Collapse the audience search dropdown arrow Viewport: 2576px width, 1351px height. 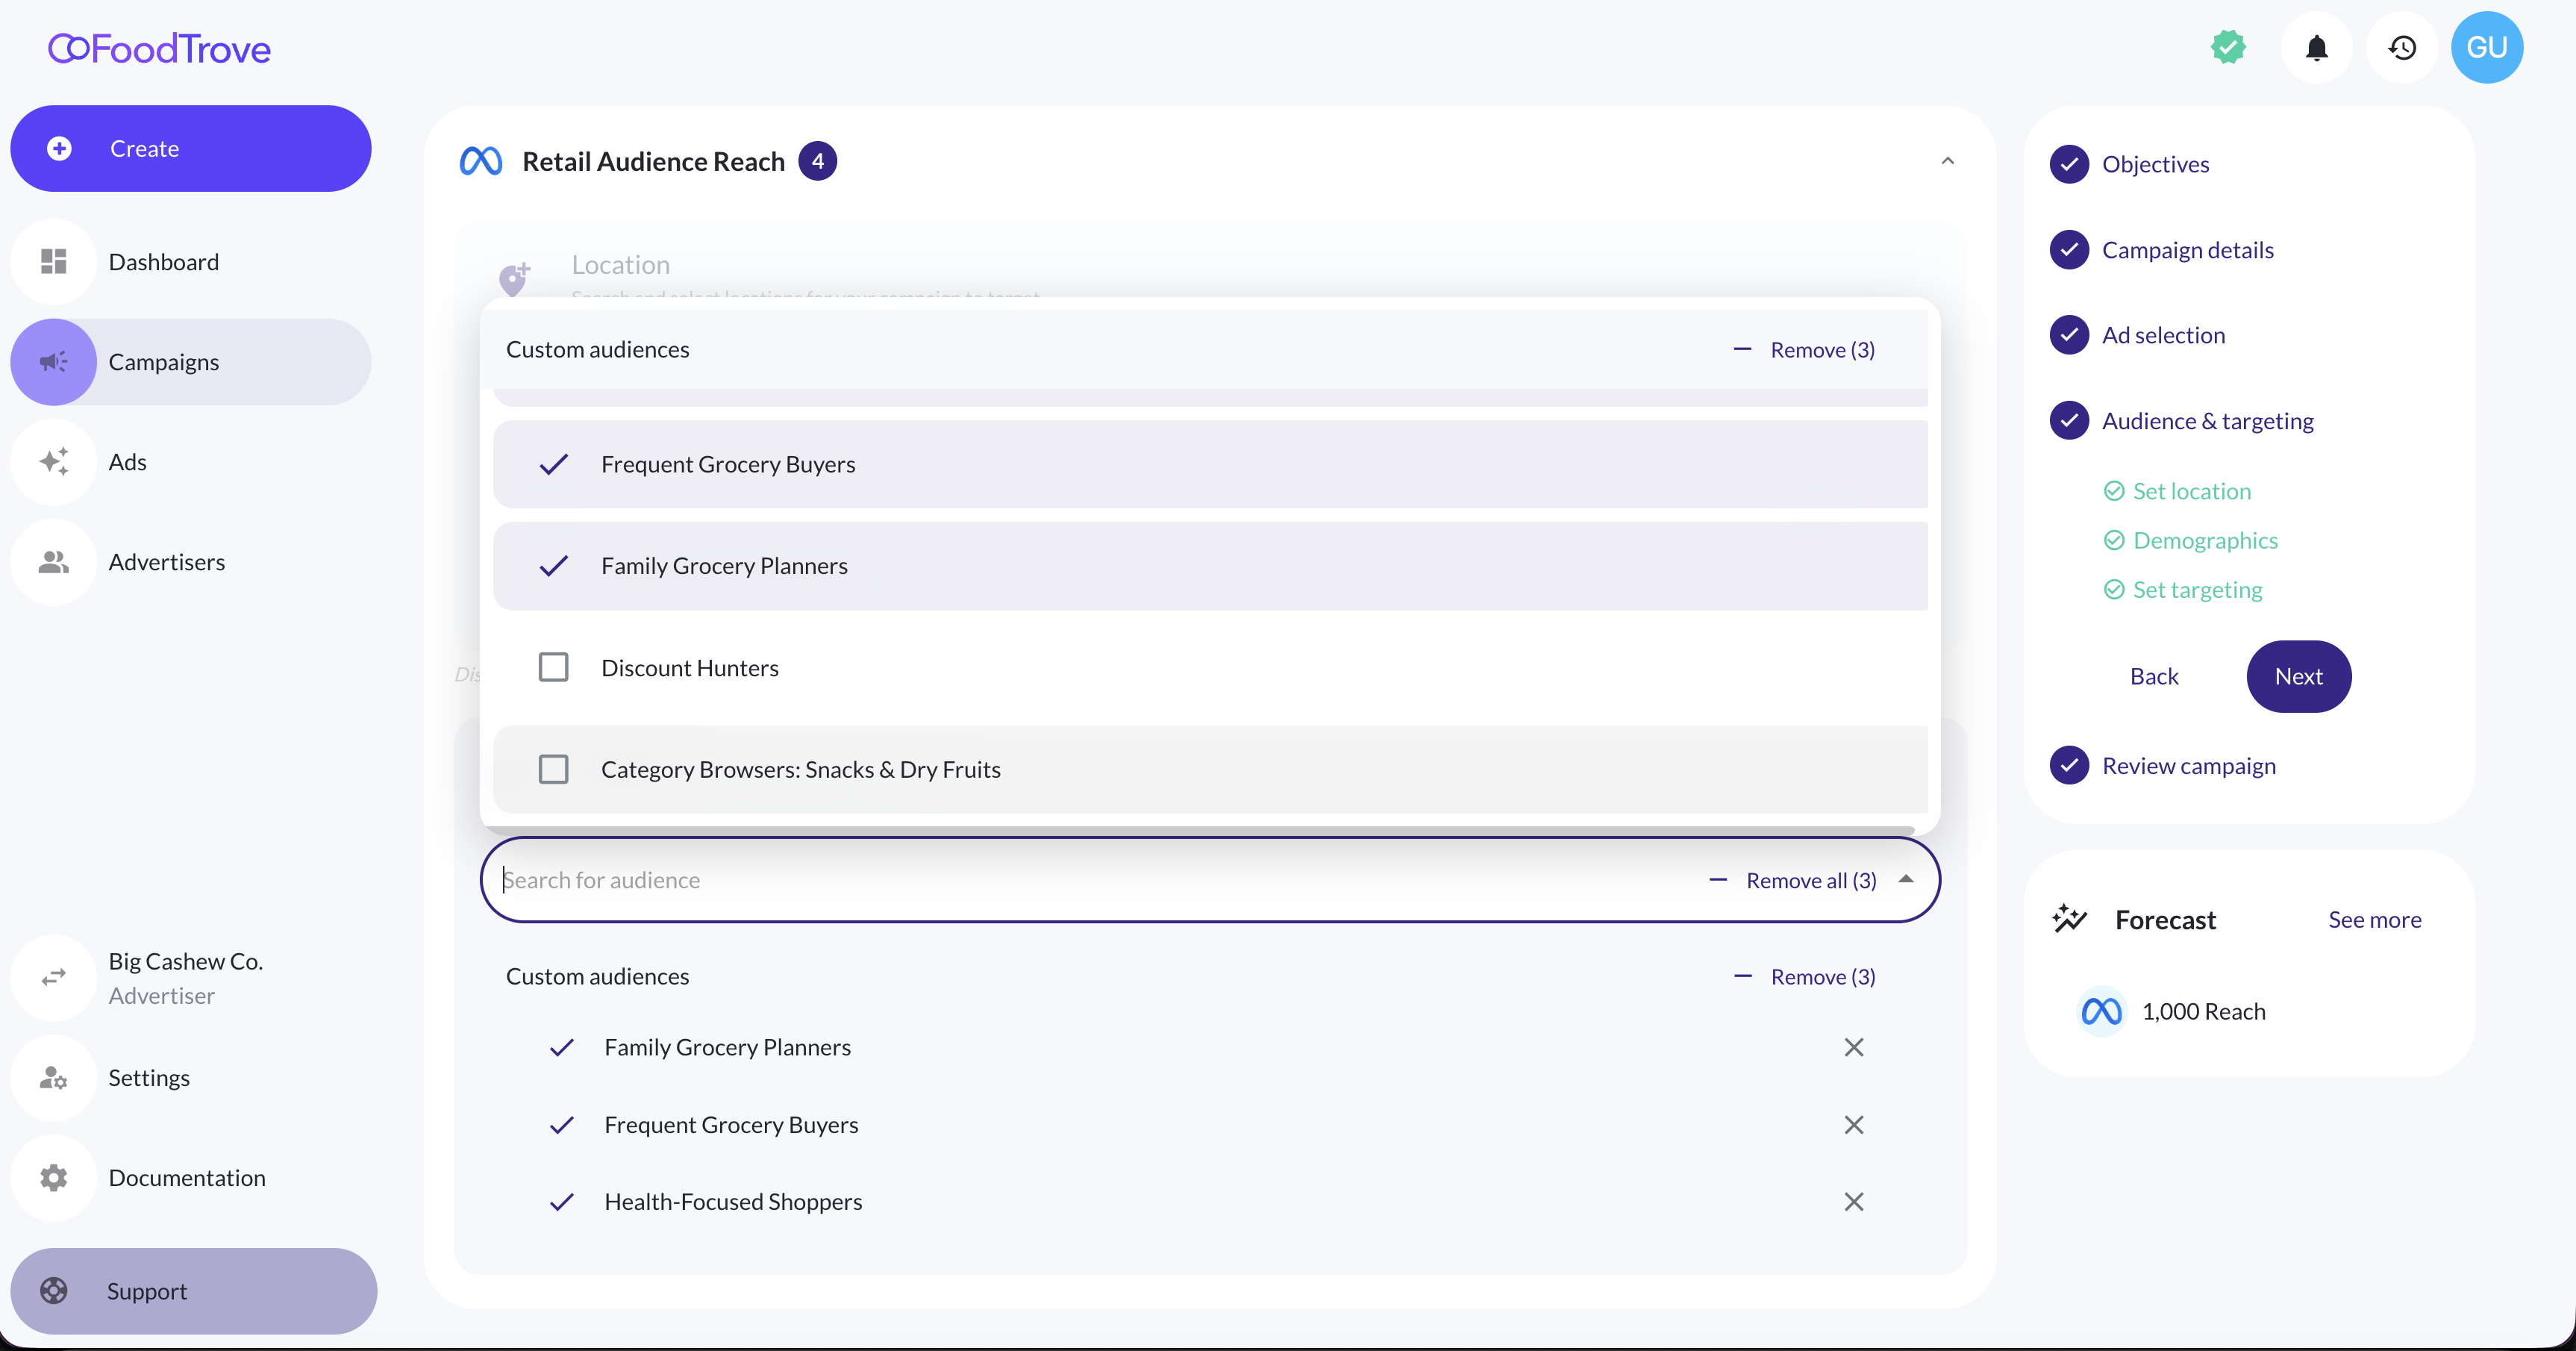(x=1906, y=879)
